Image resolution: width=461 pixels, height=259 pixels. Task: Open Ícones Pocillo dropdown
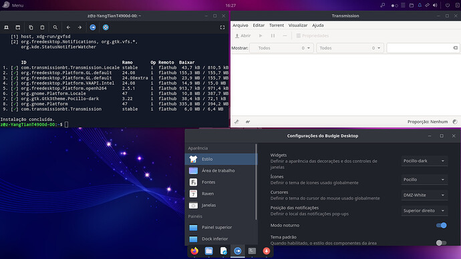pyautogui.click(x=424, y=180)
